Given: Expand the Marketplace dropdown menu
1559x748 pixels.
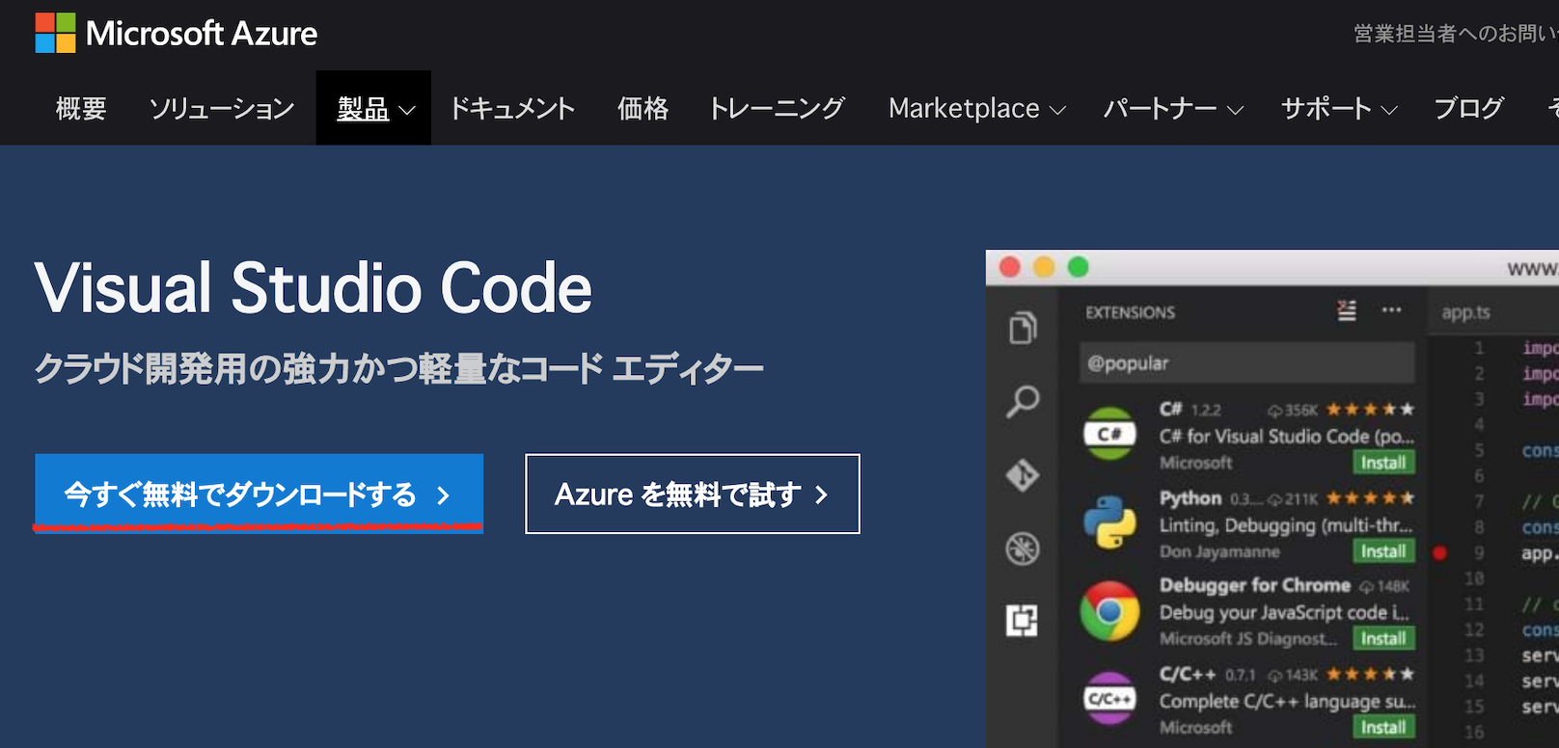Looking at the screenshot, I should [x=976, y=109].
